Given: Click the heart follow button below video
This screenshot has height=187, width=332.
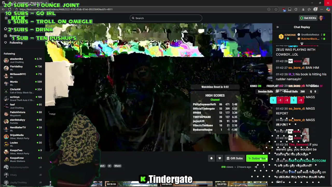Looking at the screenshot, I should pyautogui.click(x=220, y=158).
